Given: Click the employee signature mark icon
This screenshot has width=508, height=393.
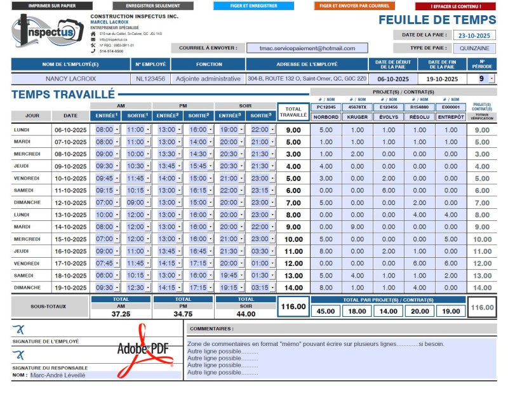Looking at the screenshot, I should pyautogui.click(x=19, y=329).
